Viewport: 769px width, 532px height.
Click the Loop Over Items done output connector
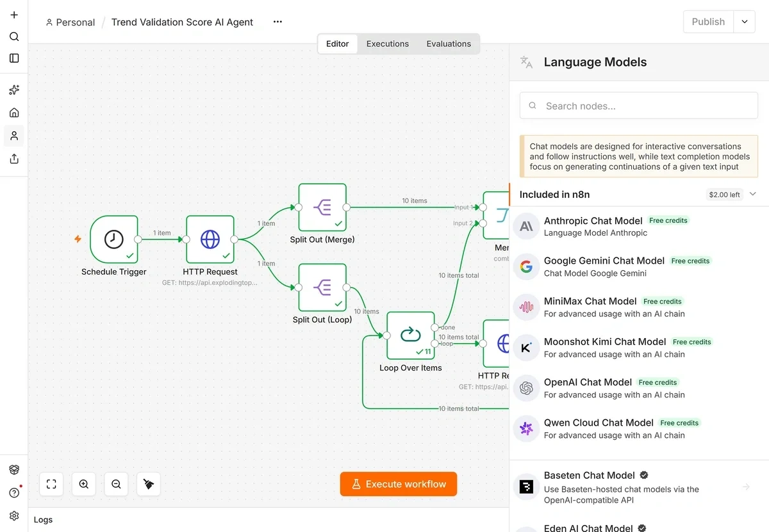click(x=436, y=327)
